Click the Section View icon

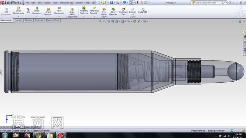pyautogui.click(x=113, y=21)
